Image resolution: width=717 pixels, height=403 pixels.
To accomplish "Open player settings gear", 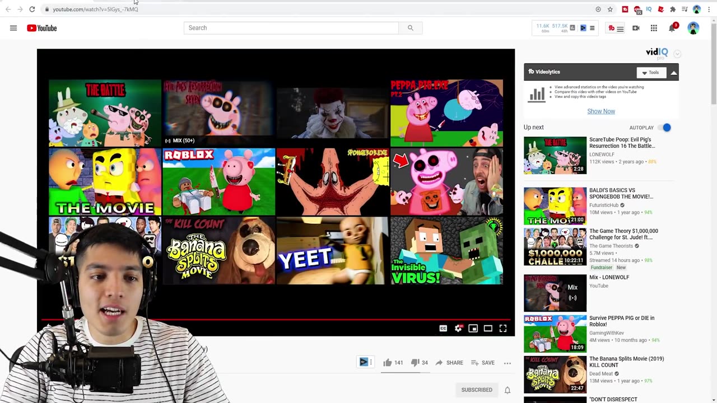I will pos(458,329).
